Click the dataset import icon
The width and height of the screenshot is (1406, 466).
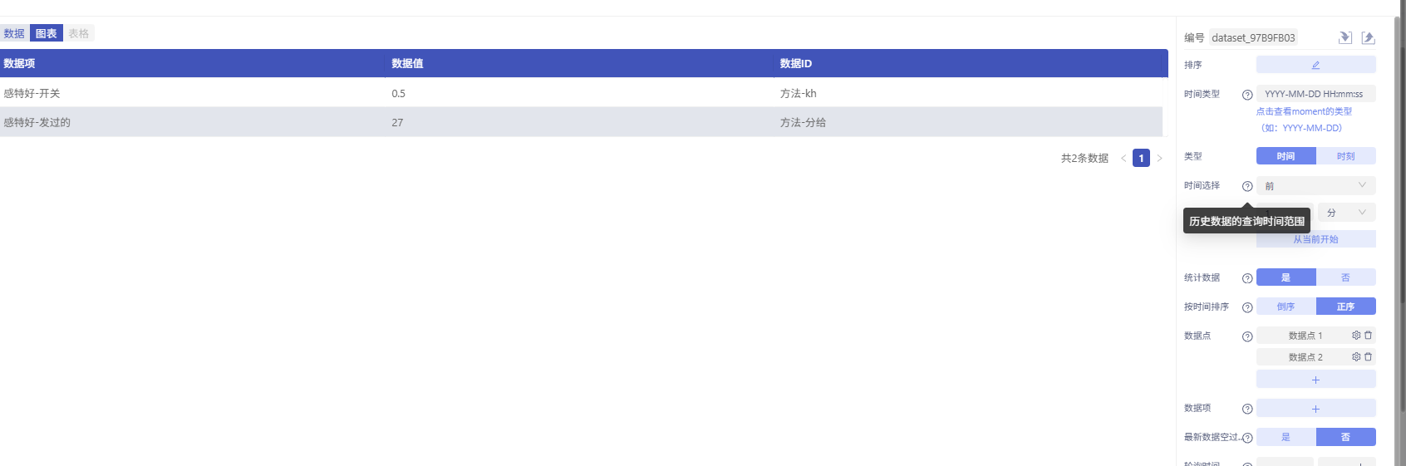(1345, 37)
